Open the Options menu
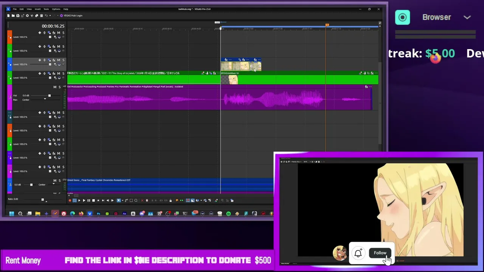Viewport: 484px width, 272px height. pos(56,9)
